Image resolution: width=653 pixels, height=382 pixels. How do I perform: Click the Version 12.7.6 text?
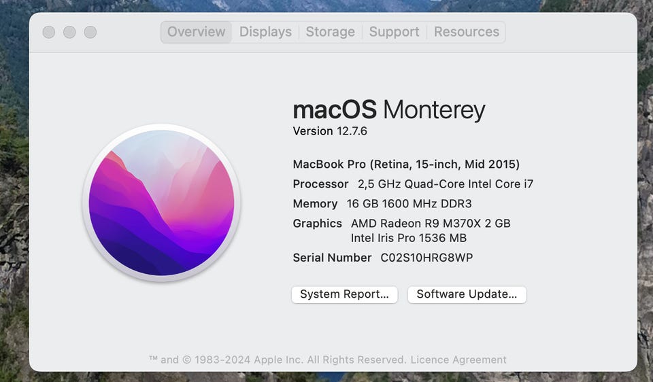[330, 131]
